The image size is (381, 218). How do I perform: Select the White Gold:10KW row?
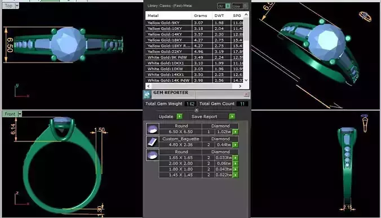(x=194, y=69)
